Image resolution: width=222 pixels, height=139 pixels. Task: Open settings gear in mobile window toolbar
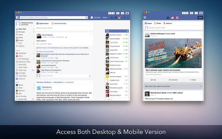(201, 13)
